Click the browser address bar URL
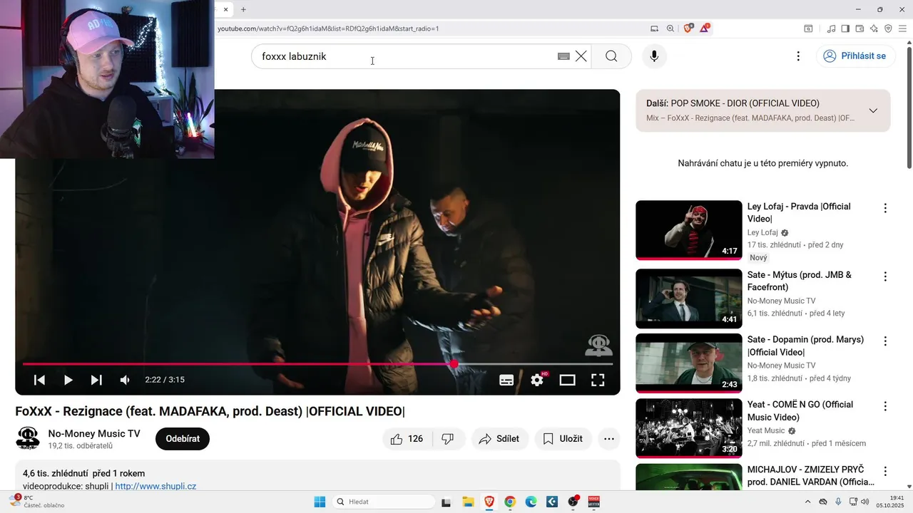Screen dimensions: 913x513 [x=328, y=28]
